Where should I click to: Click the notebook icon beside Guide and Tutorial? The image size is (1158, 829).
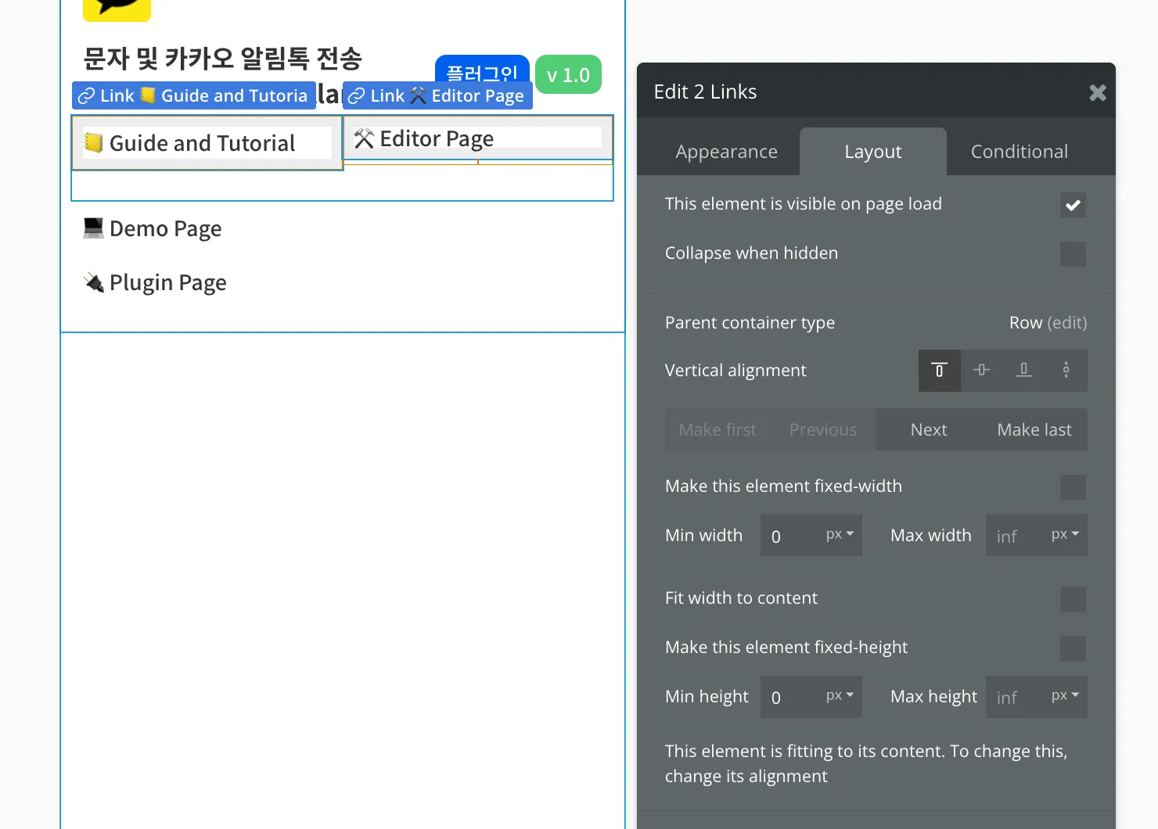click(x=94, y=142)
